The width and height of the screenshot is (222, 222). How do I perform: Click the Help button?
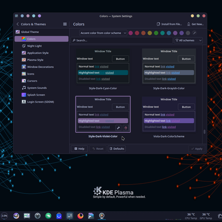[79, 149]
